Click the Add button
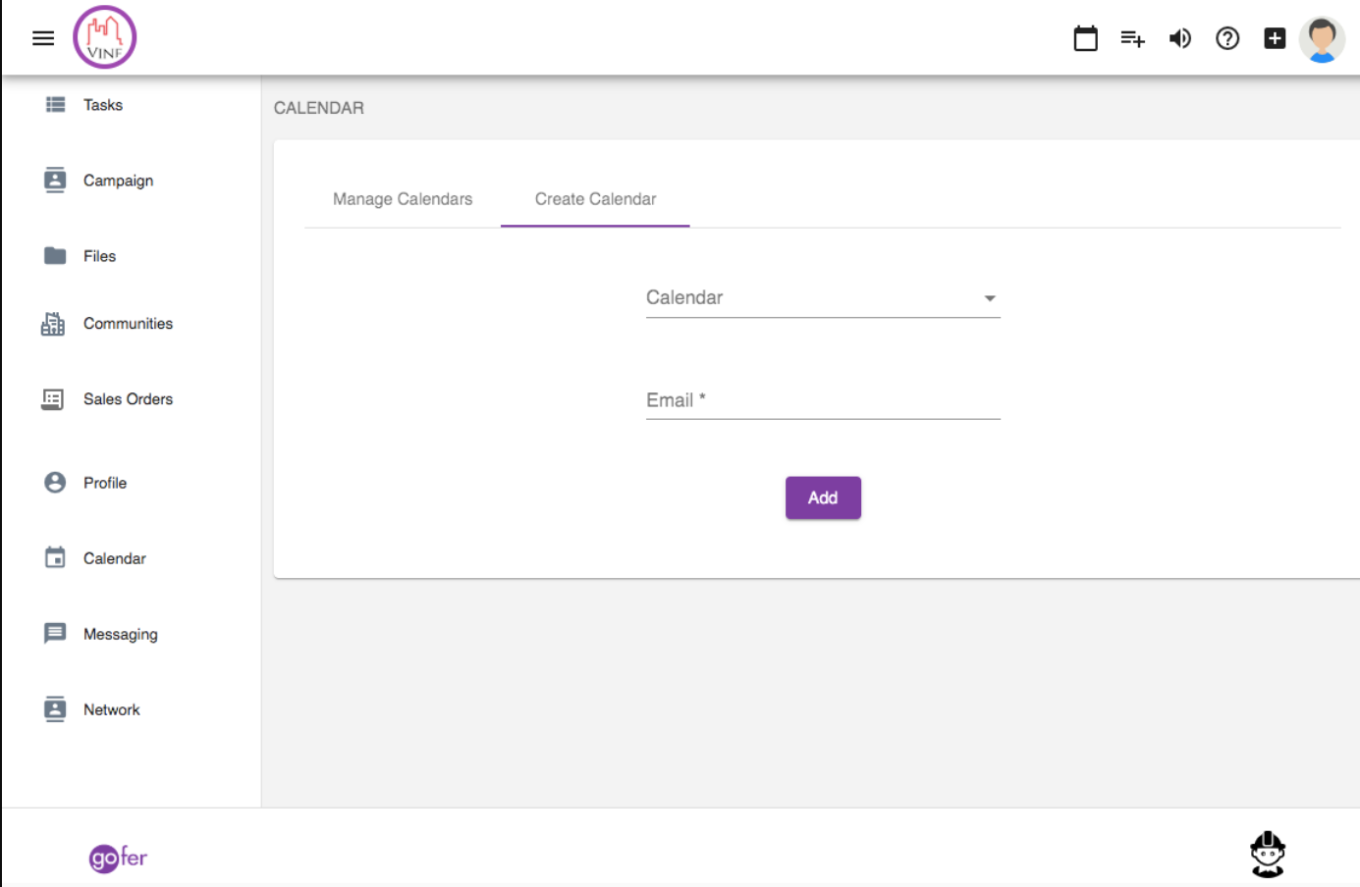 [x=823, y=497]
